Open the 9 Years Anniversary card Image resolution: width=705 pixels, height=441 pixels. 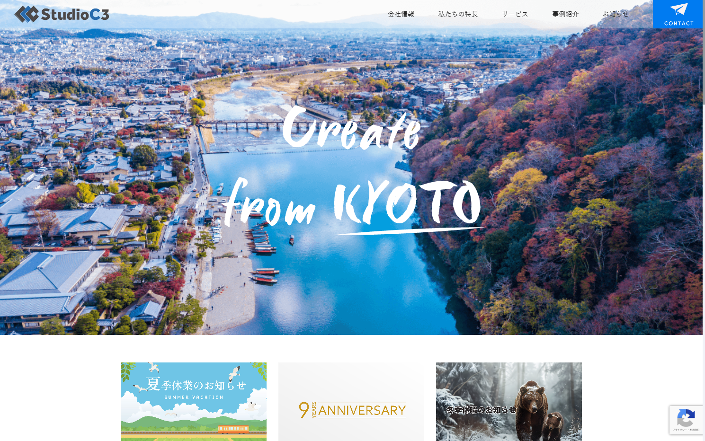(351, 402)
